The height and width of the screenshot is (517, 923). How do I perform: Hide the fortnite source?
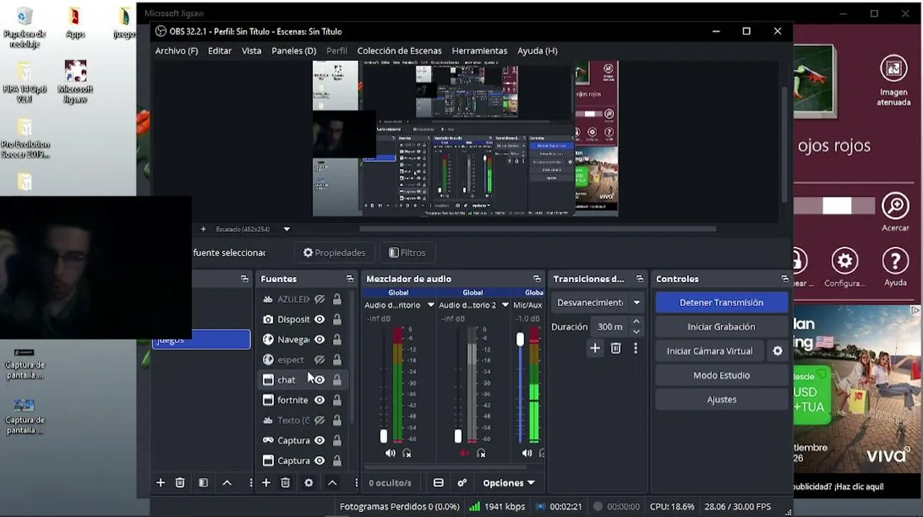click(320, 400)
